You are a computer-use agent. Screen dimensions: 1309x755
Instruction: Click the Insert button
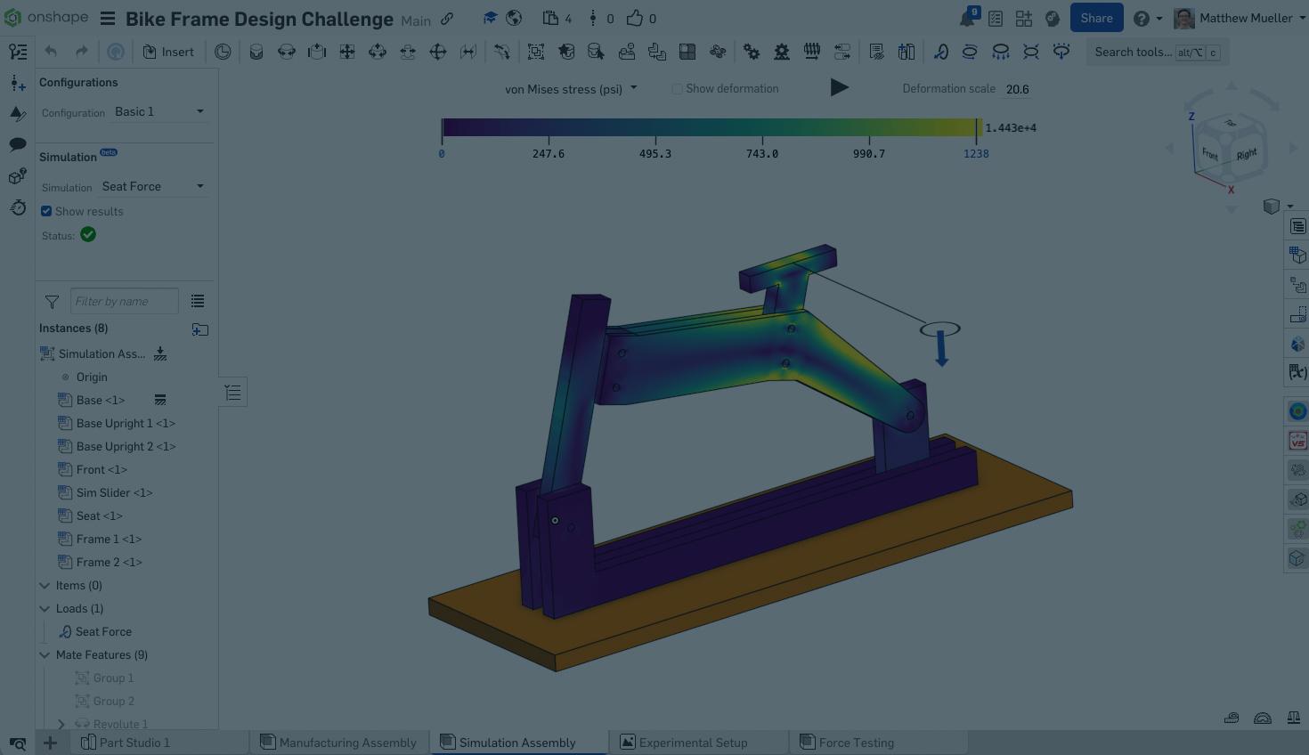[168, 52]
